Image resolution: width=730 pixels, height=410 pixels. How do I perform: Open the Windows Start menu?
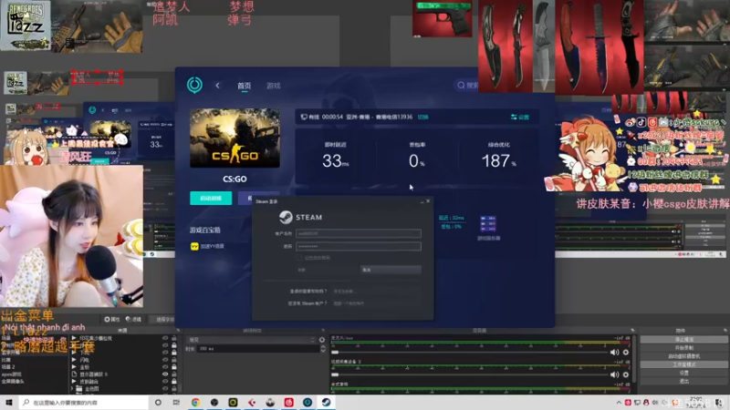click(x=9, y=403)
